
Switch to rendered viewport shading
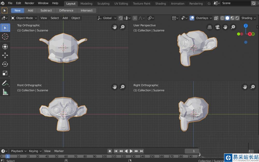(x=237, y=18)
